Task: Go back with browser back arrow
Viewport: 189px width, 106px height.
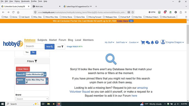Action: click(x=3, y=12)
